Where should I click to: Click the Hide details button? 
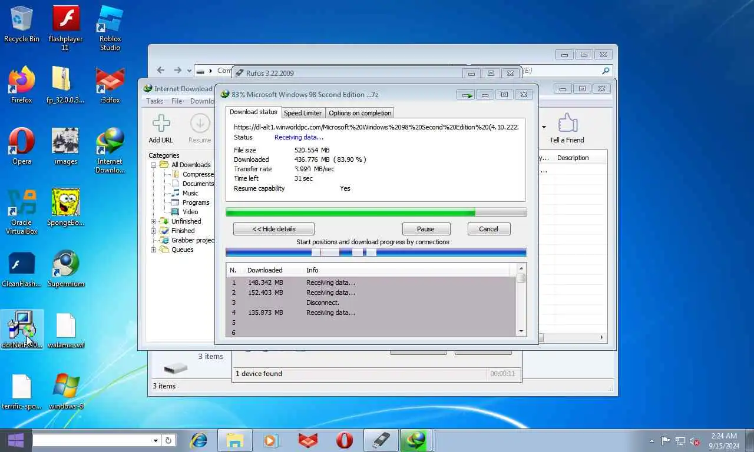click(x=274, y=229)
